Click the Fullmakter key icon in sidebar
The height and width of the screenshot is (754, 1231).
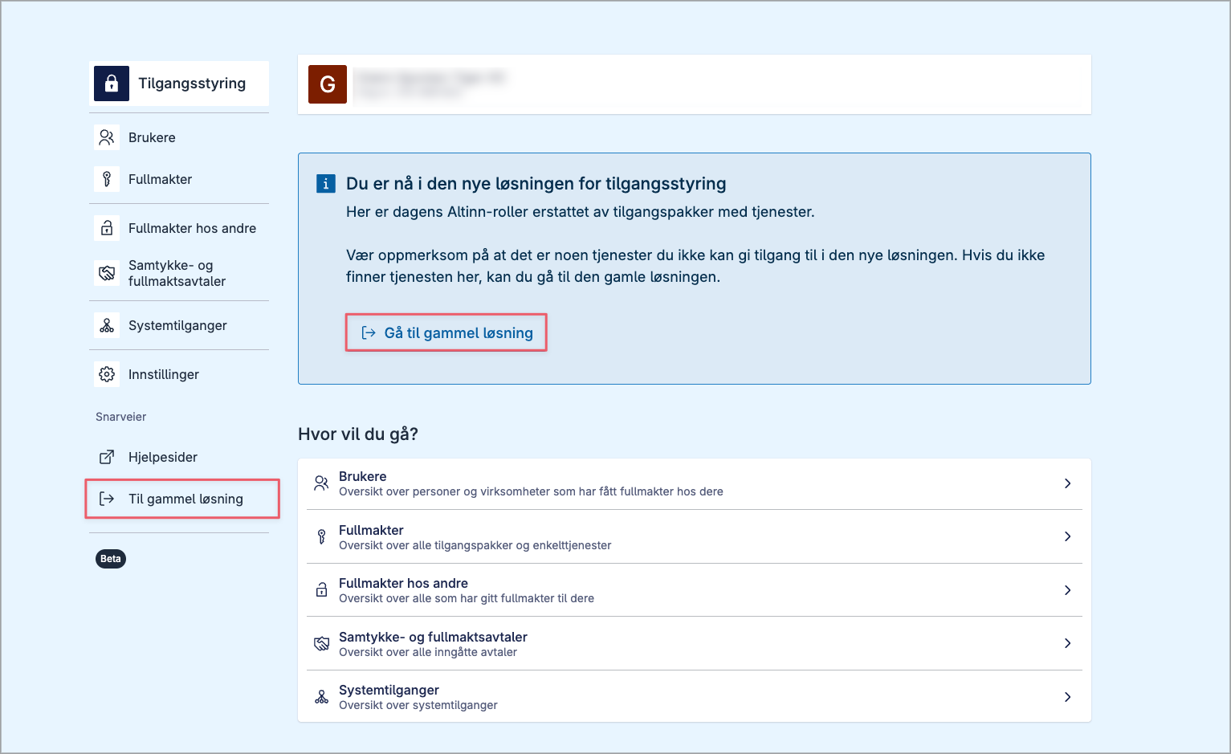click(107, 179)
